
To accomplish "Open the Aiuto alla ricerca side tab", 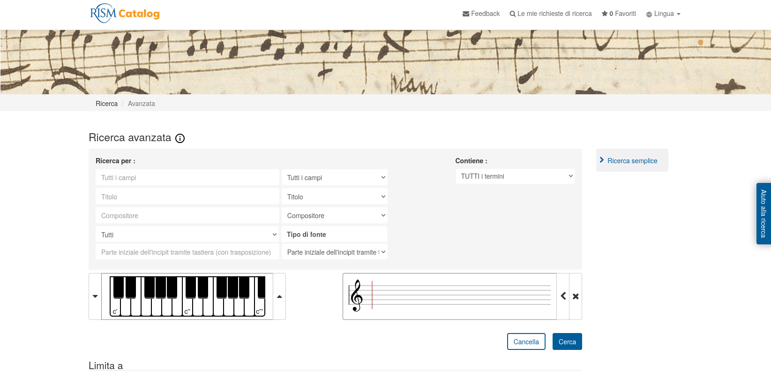I will [x=764, y=213].
